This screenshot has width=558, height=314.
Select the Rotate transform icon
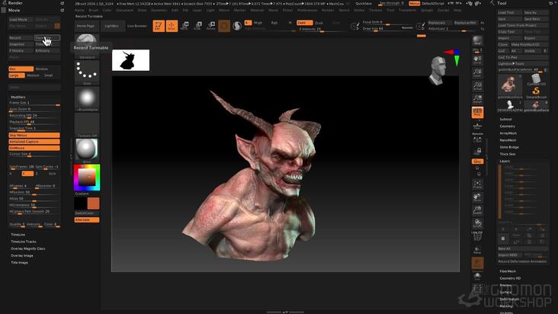coord(211,26)
